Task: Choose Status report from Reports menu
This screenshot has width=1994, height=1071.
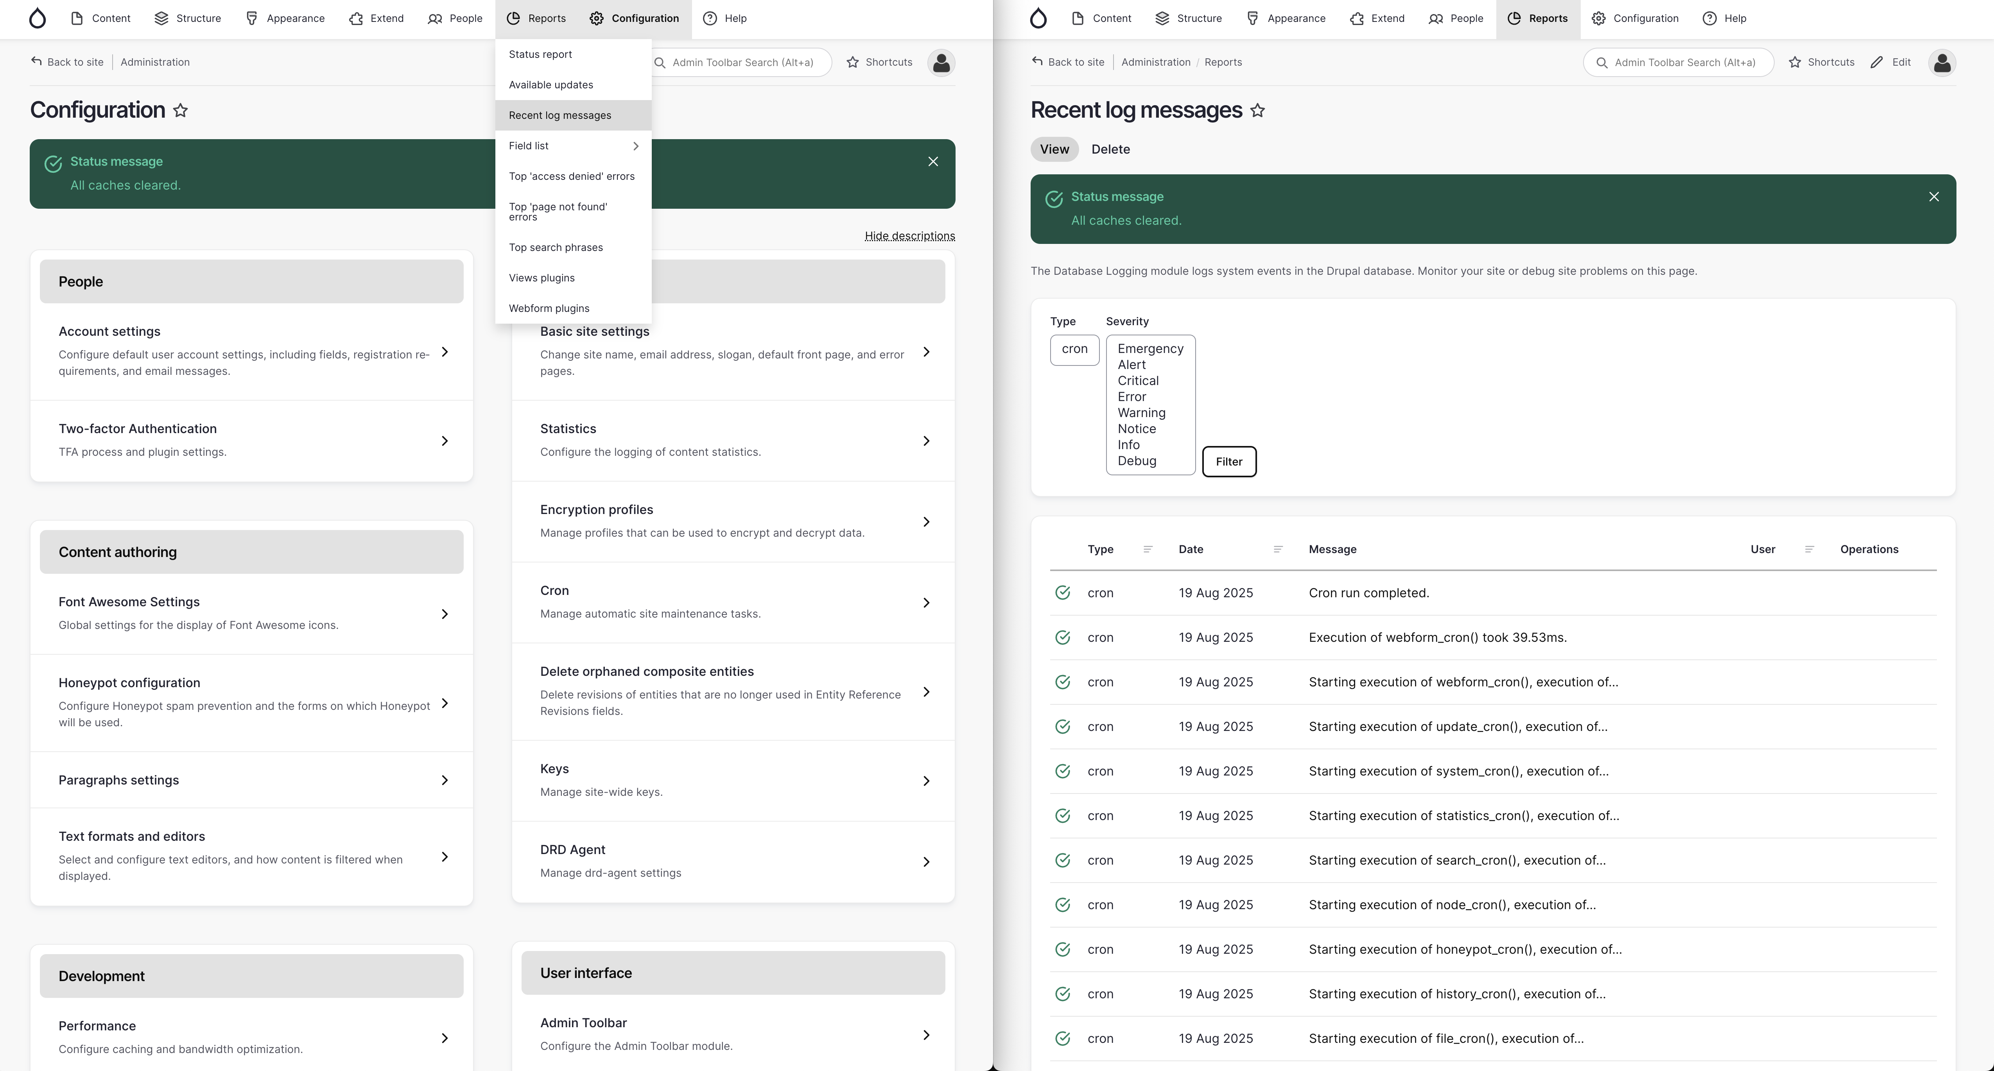Action: pos(540,54)
